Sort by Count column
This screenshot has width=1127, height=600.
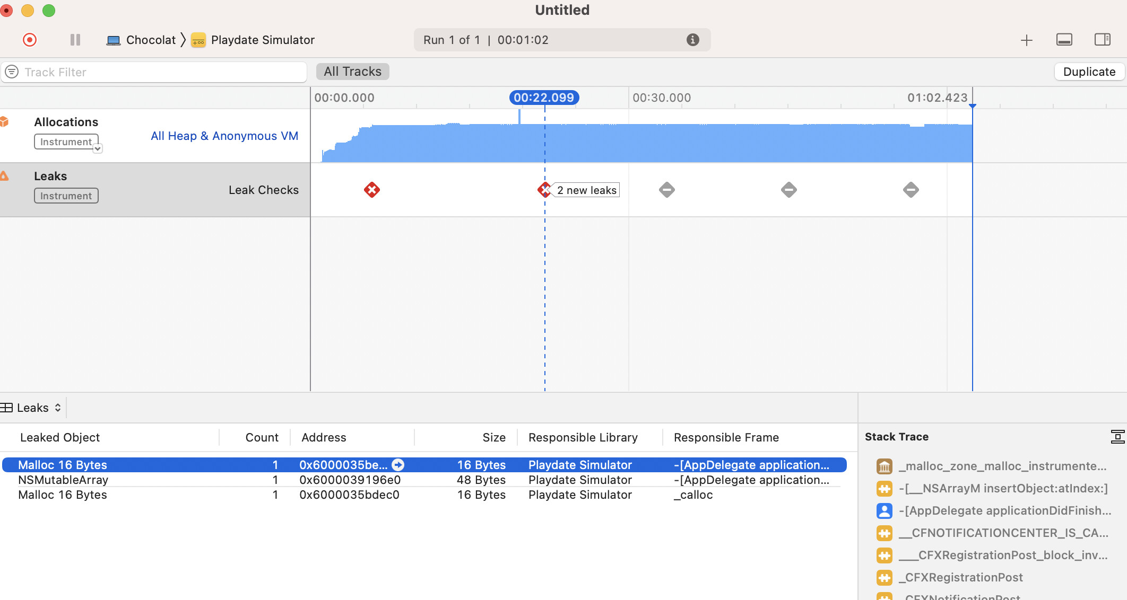point(262,437)
